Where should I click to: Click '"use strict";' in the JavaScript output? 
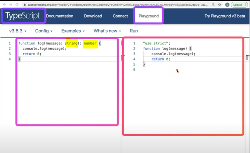(x=156, y=43)
